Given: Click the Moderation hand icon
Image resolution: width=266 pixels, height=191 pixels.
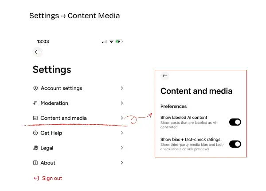Looking at the screenshot, I should tap(35, 103).
